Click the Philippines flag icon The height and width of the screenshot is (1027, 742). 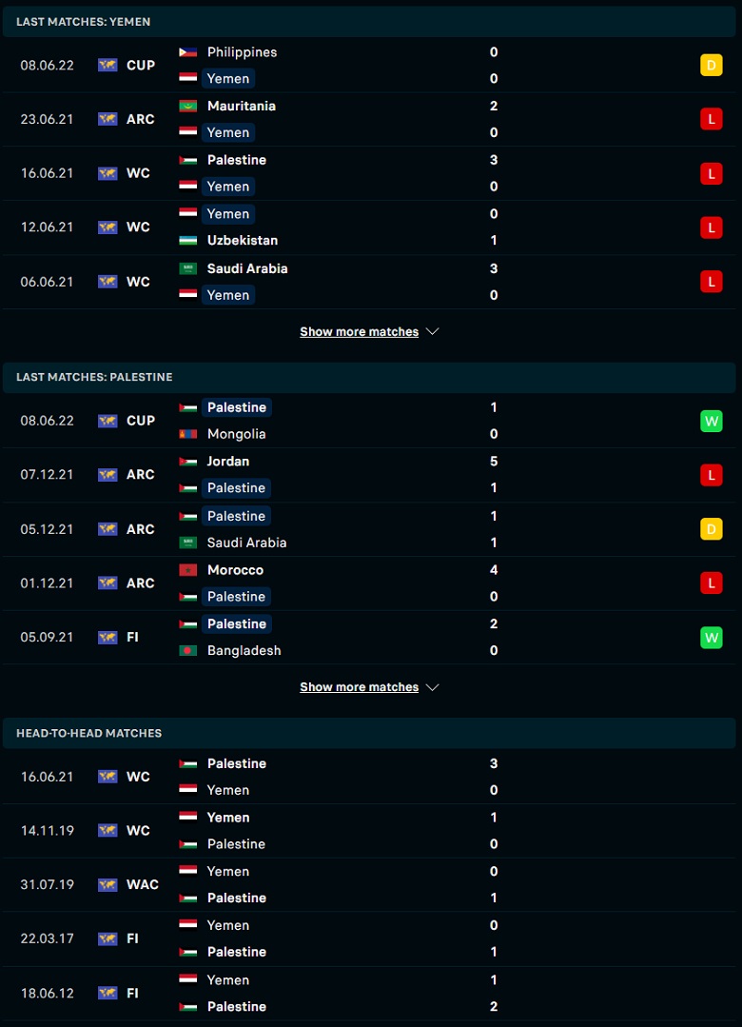(x=188, y=52)
